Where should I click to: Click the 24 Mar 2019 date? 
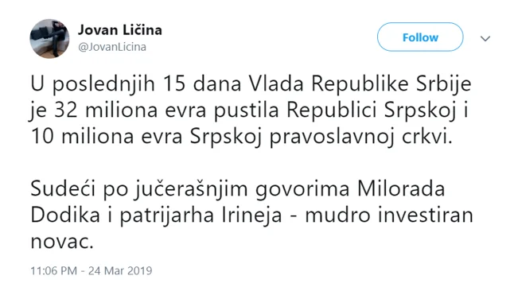(x=120, y=270)
